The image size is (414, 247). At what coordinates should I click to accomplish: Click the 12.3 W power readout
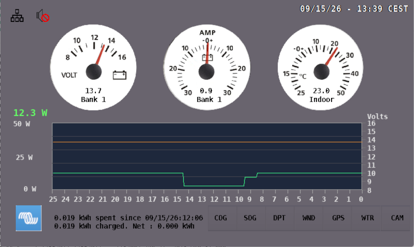tap(30, 113)
